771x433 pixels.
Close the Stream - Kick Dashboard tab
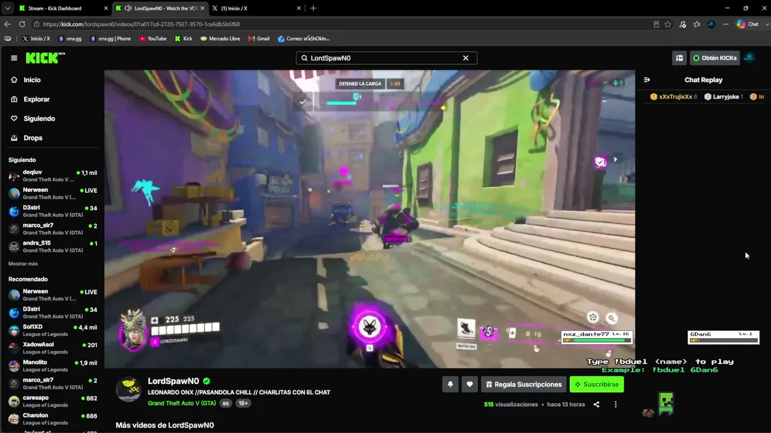pyautogui.click(x=106, y=8)
